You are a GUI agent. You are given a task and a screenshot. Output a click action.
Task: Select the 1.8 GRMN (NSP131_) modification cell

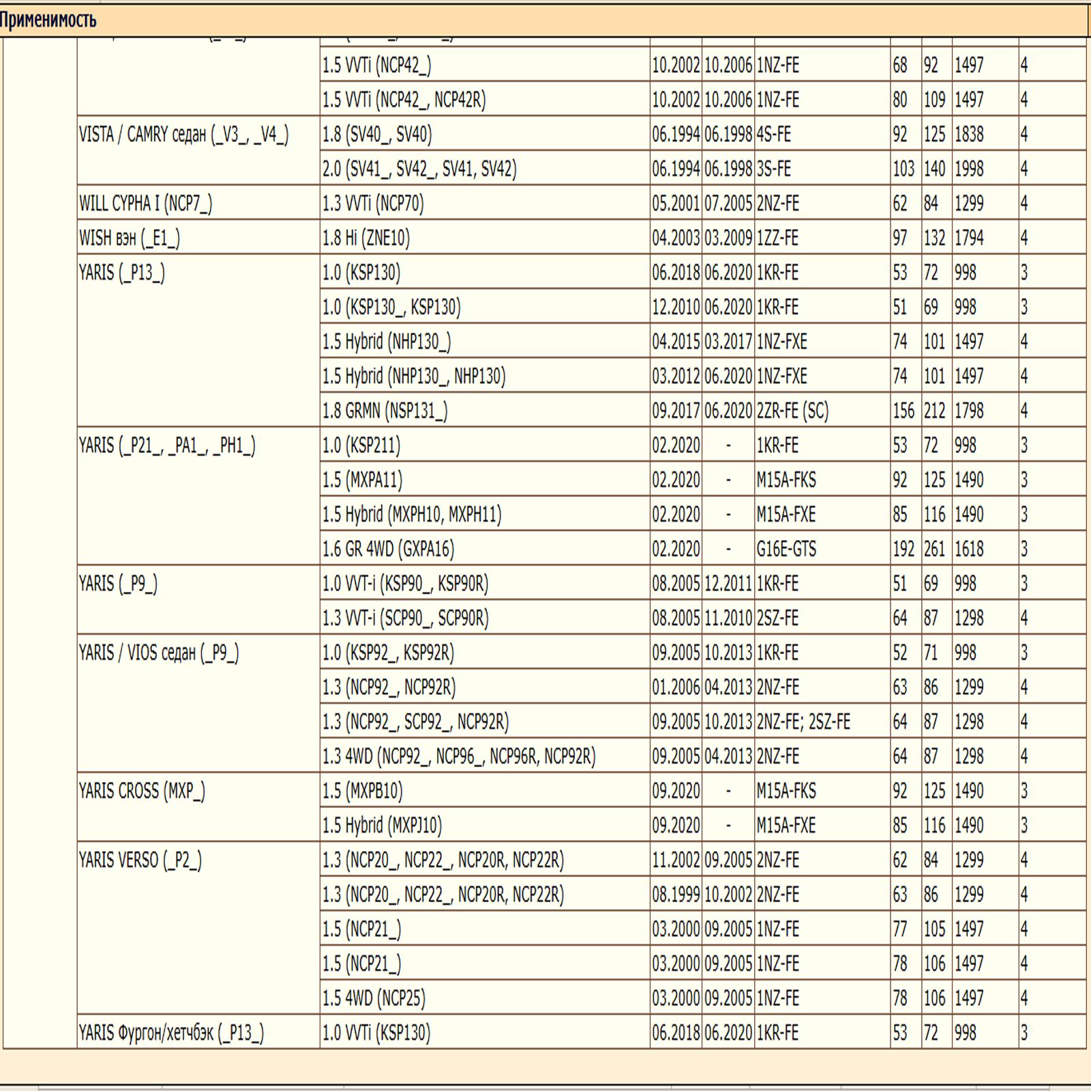[x=385, y=411]
